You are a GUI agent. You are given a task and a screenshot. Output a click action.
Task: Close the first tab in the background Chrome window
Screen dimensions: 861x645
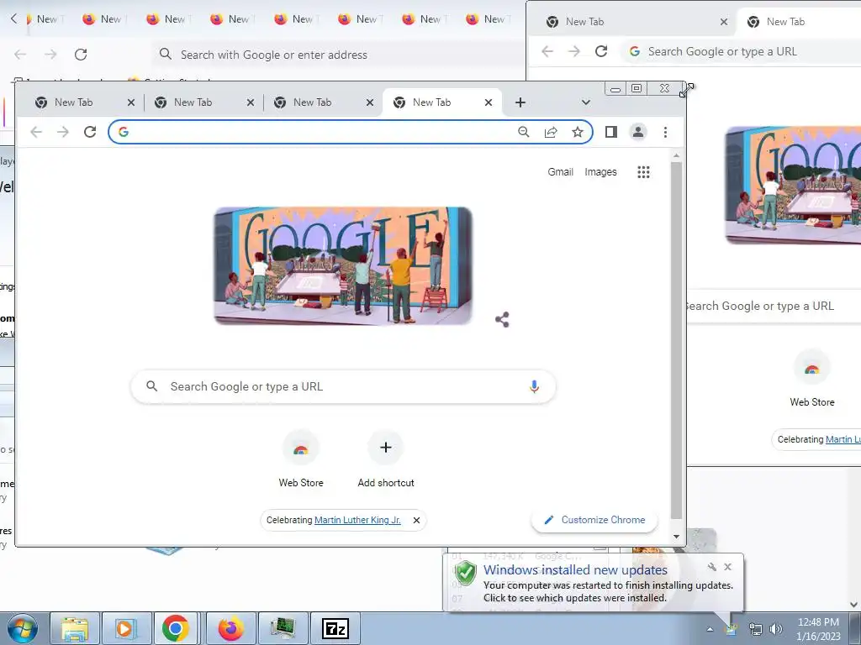click(x=724, y=21)
